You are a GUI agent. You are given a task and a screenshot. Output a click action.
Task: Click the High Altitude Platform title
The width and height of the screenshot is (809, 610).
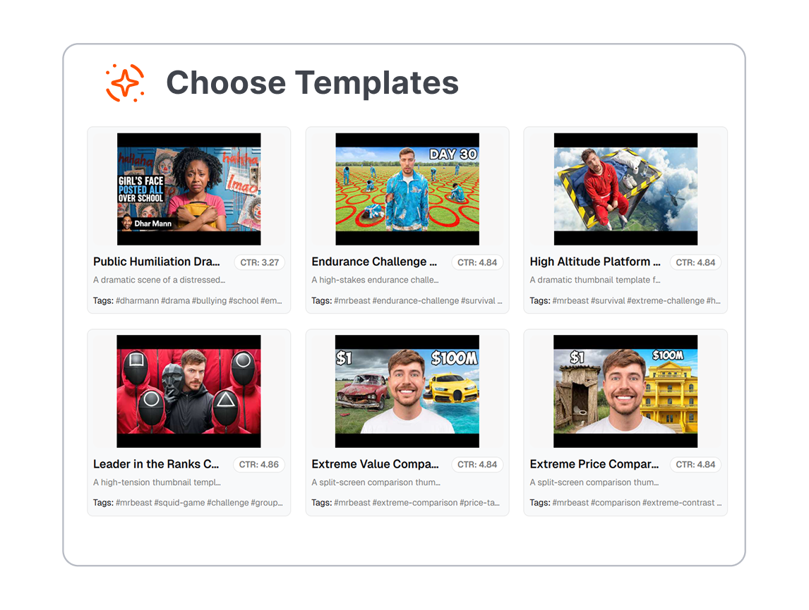click(x=595, y=262)
